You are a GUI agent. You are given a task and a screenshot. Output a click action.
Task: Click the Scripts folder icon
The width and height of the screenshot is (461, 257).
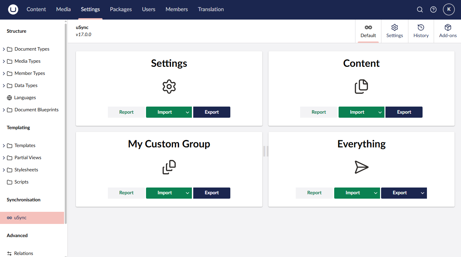coord(10,182)
